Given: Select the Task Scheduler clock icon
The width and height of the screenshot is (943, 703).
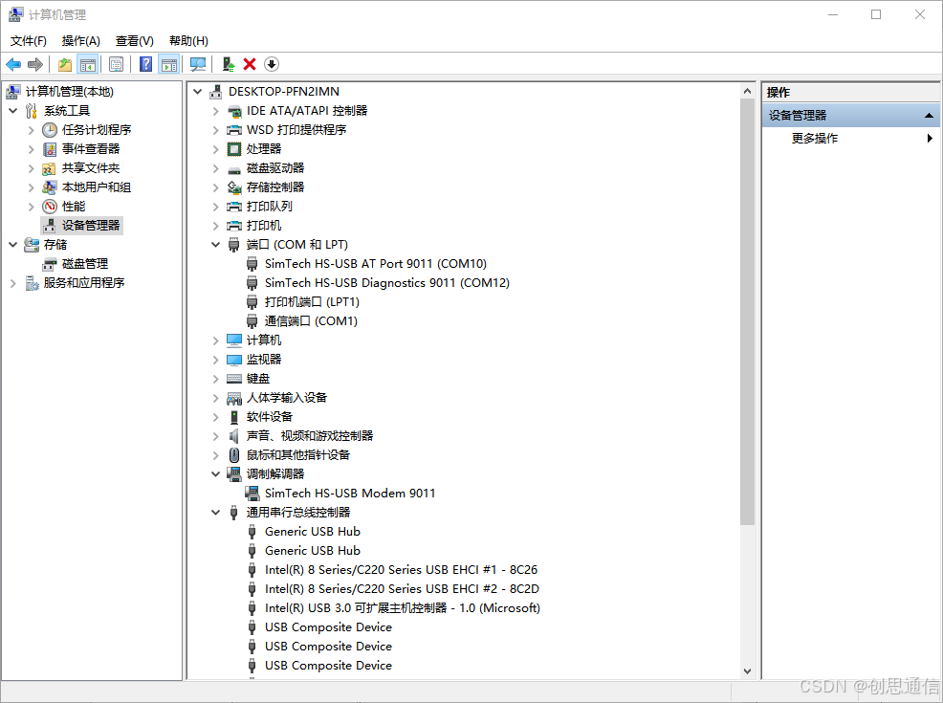Looking at the screenshot, I should 50,130.
